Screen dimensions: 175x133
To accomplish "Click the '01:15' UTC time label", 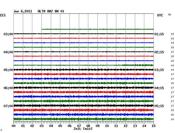I will pos(159,34).
